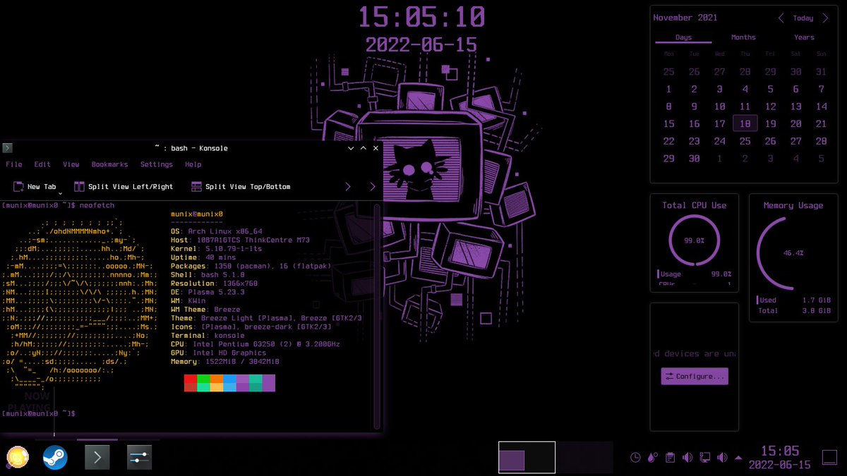
Task: Click the November 2021 calendar heading
Action: [686, 18]
